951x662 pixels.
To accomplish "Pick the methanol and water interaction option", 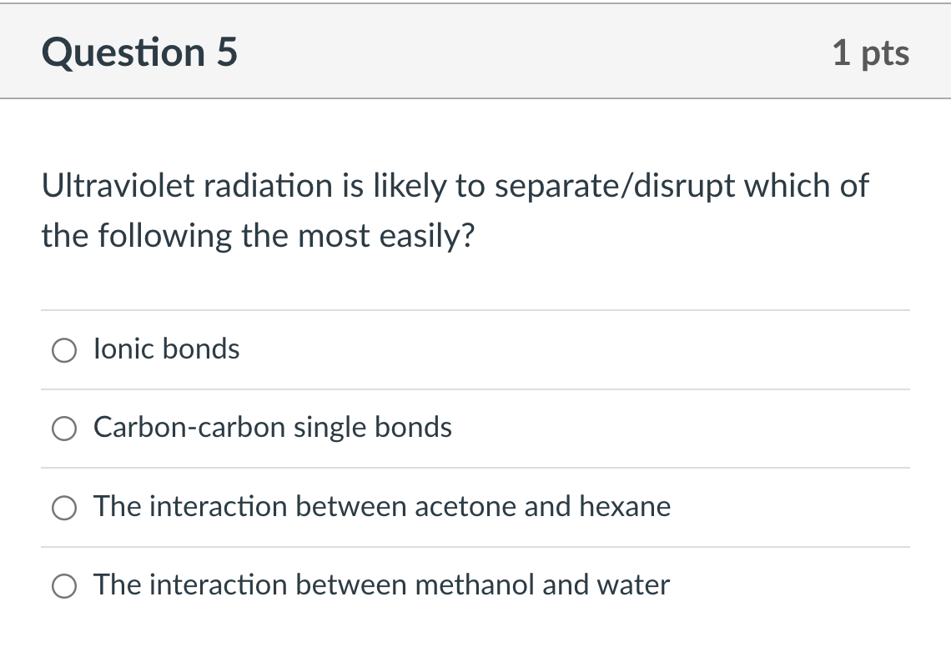I will (x=64, y=586).
